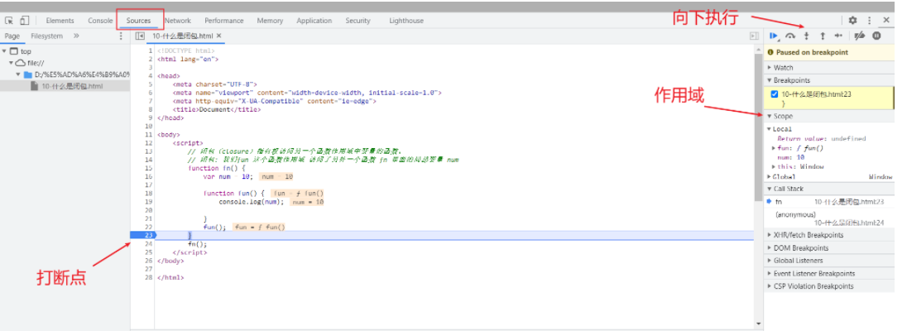Deactivate all breakpoints
The height and width of the screenshot is (331, 907).
[x=860, y=36]
